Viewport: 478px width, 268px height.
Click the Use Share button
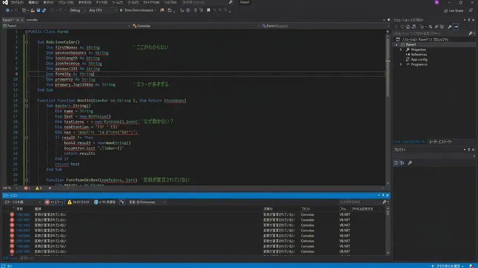point(454,11)
